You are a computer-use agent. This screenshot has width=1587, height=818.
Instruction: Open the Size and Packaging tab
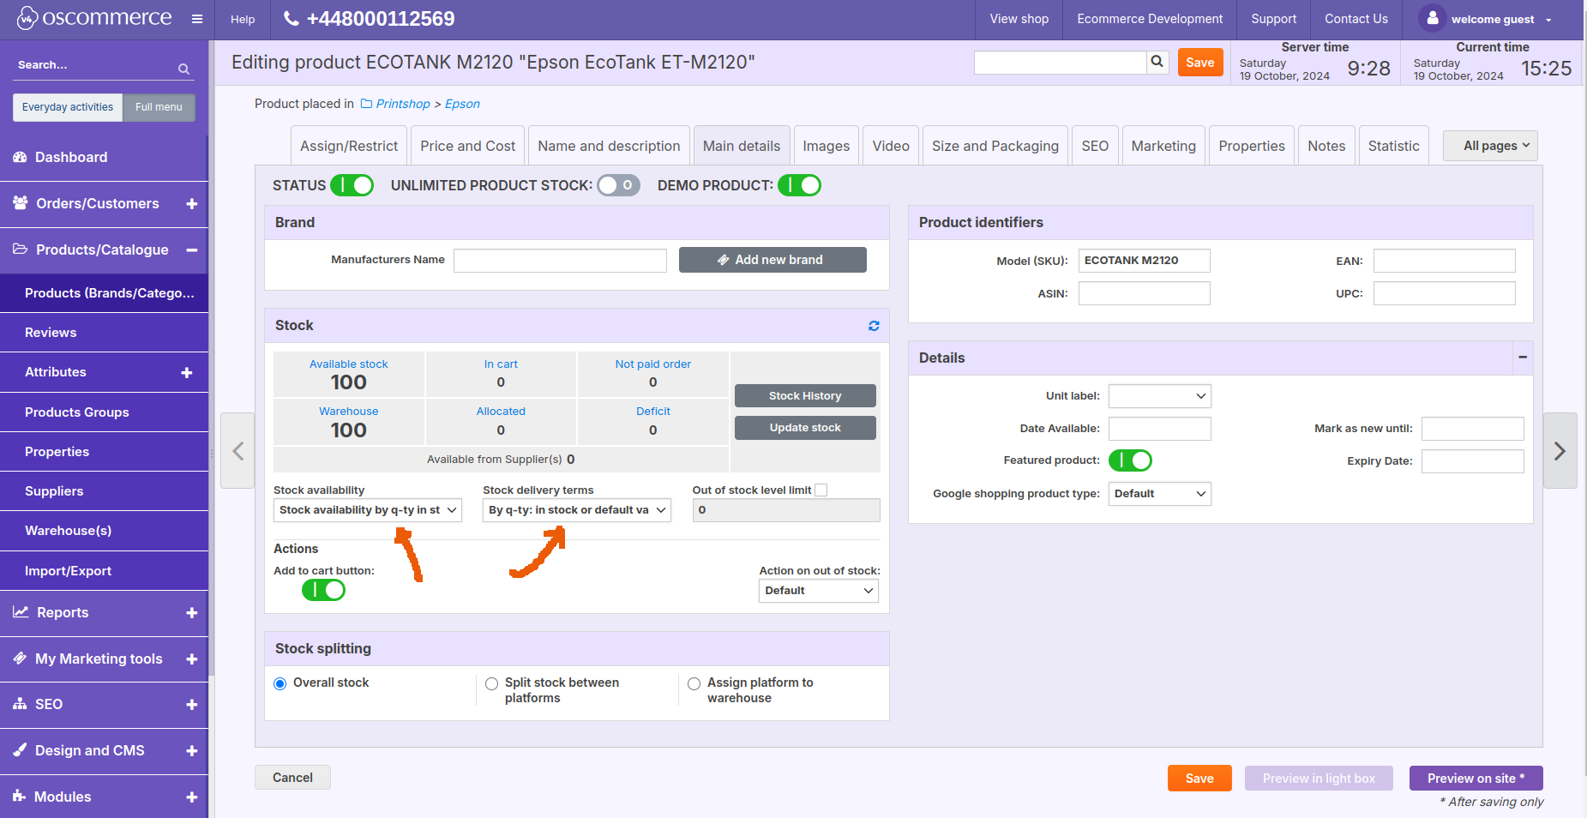(995, 146)
